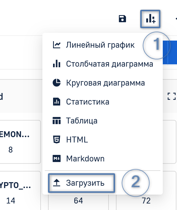Click the tile showing value 64
The image size is (177, 210).
[78, 201]
